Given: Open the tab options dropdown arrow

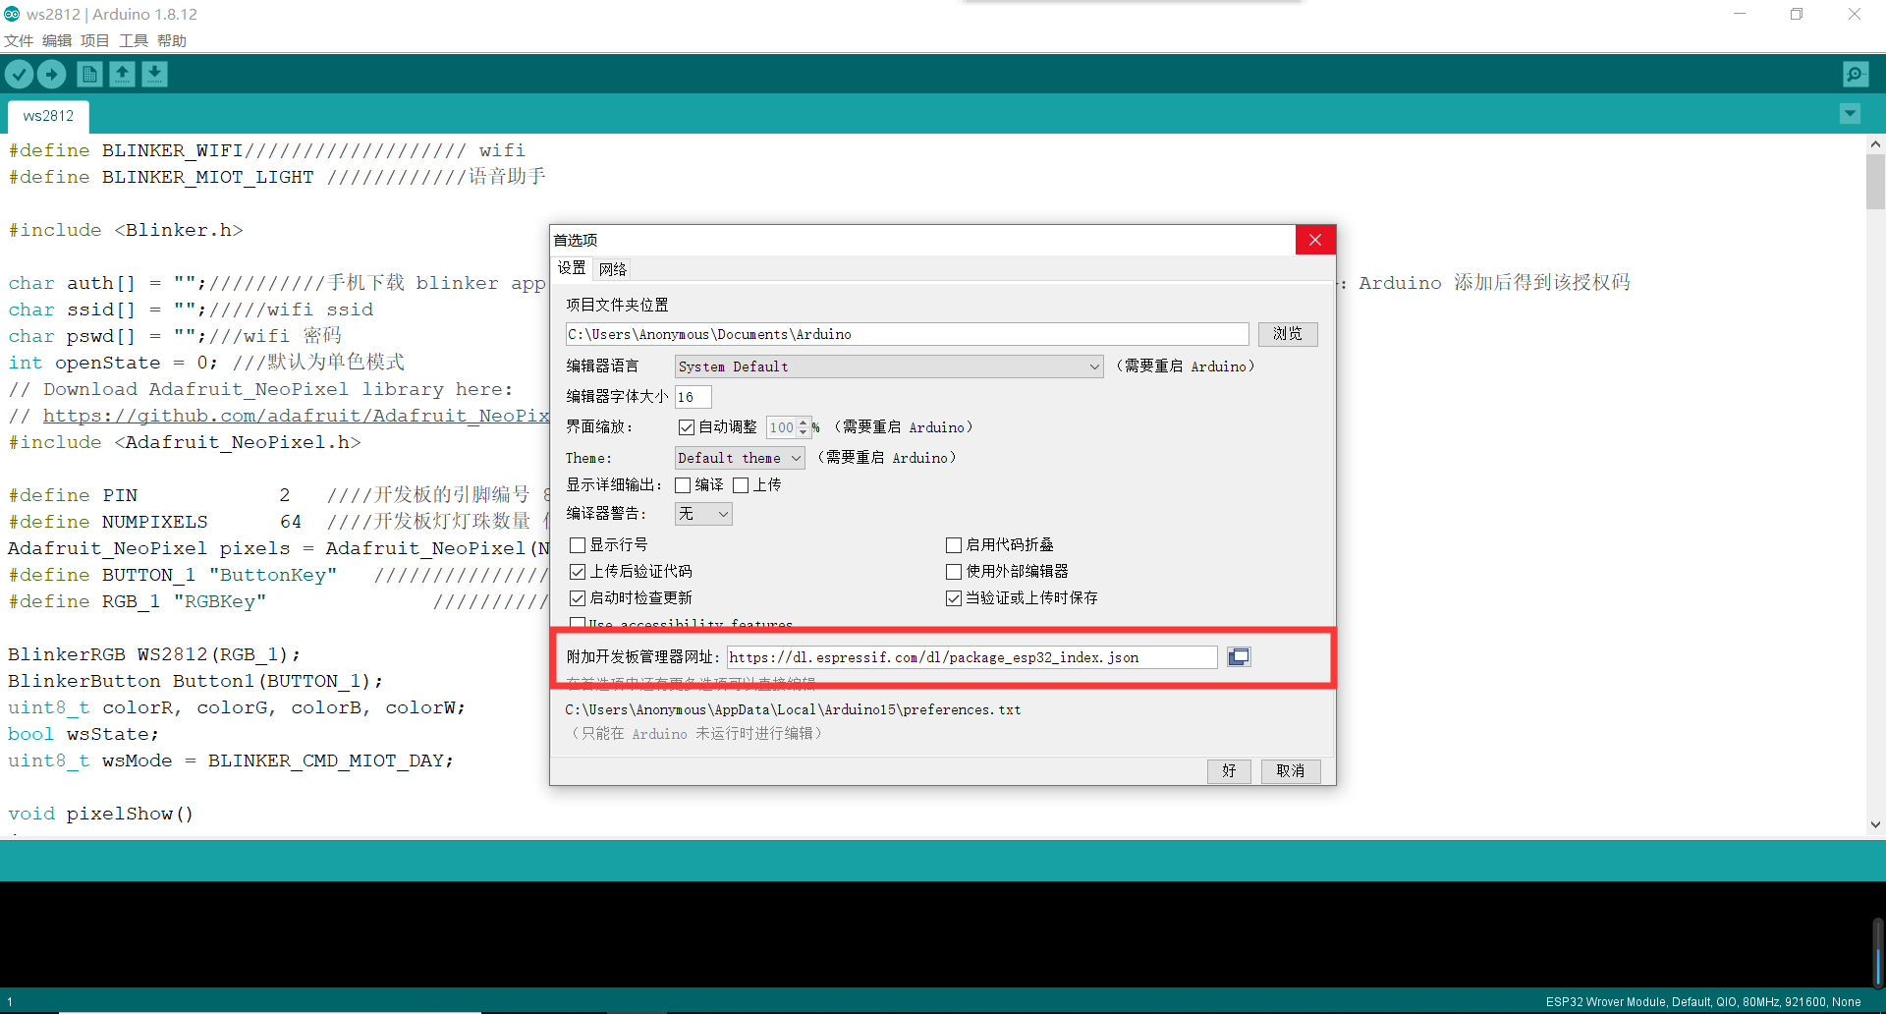Looking at the screenshot, I should point(1850,114).
